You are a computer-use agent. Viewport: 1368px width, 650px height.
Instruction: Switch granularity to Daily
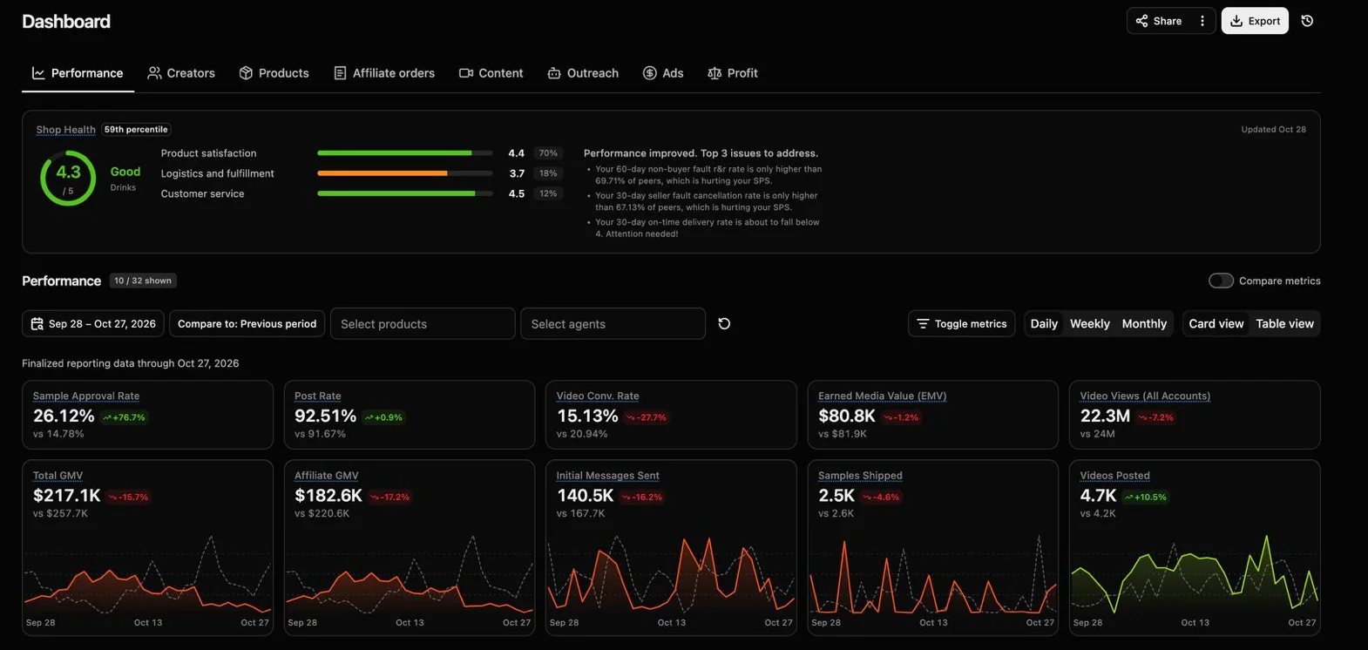click(1044, 324)
